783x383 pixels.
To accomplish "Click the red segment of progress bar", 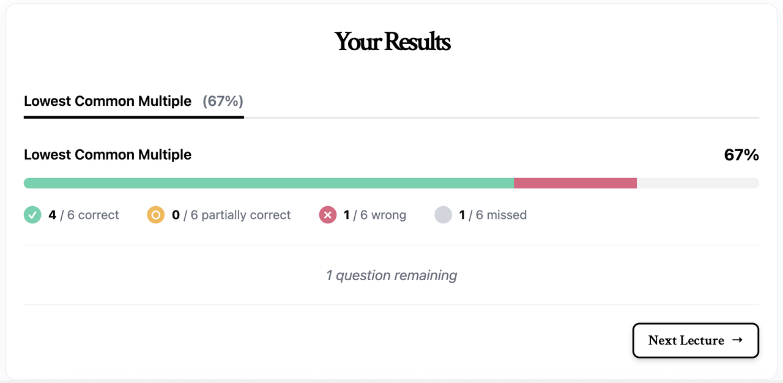I will tap(575, 183).
